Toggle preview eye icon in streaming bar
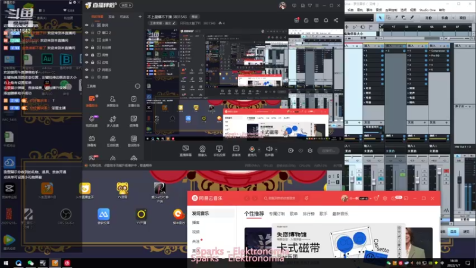 (300, 151)
